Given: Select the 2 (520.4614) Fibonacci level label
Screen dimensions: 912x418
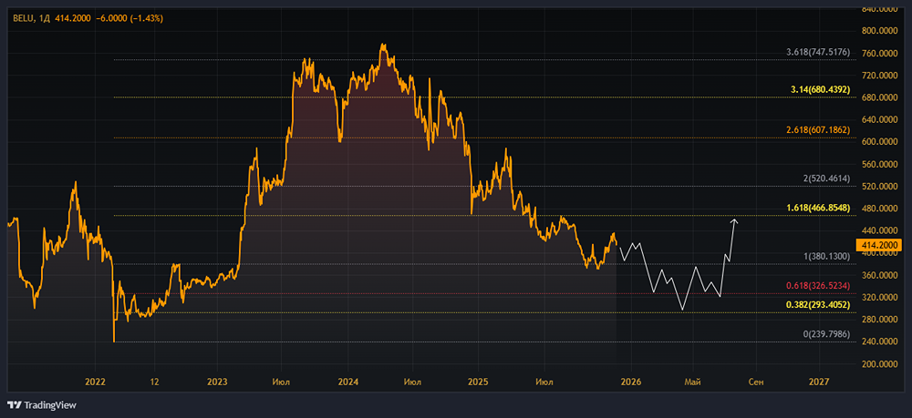Looking at the screenshot, I should pyautogui.click(x=825, y=178).
